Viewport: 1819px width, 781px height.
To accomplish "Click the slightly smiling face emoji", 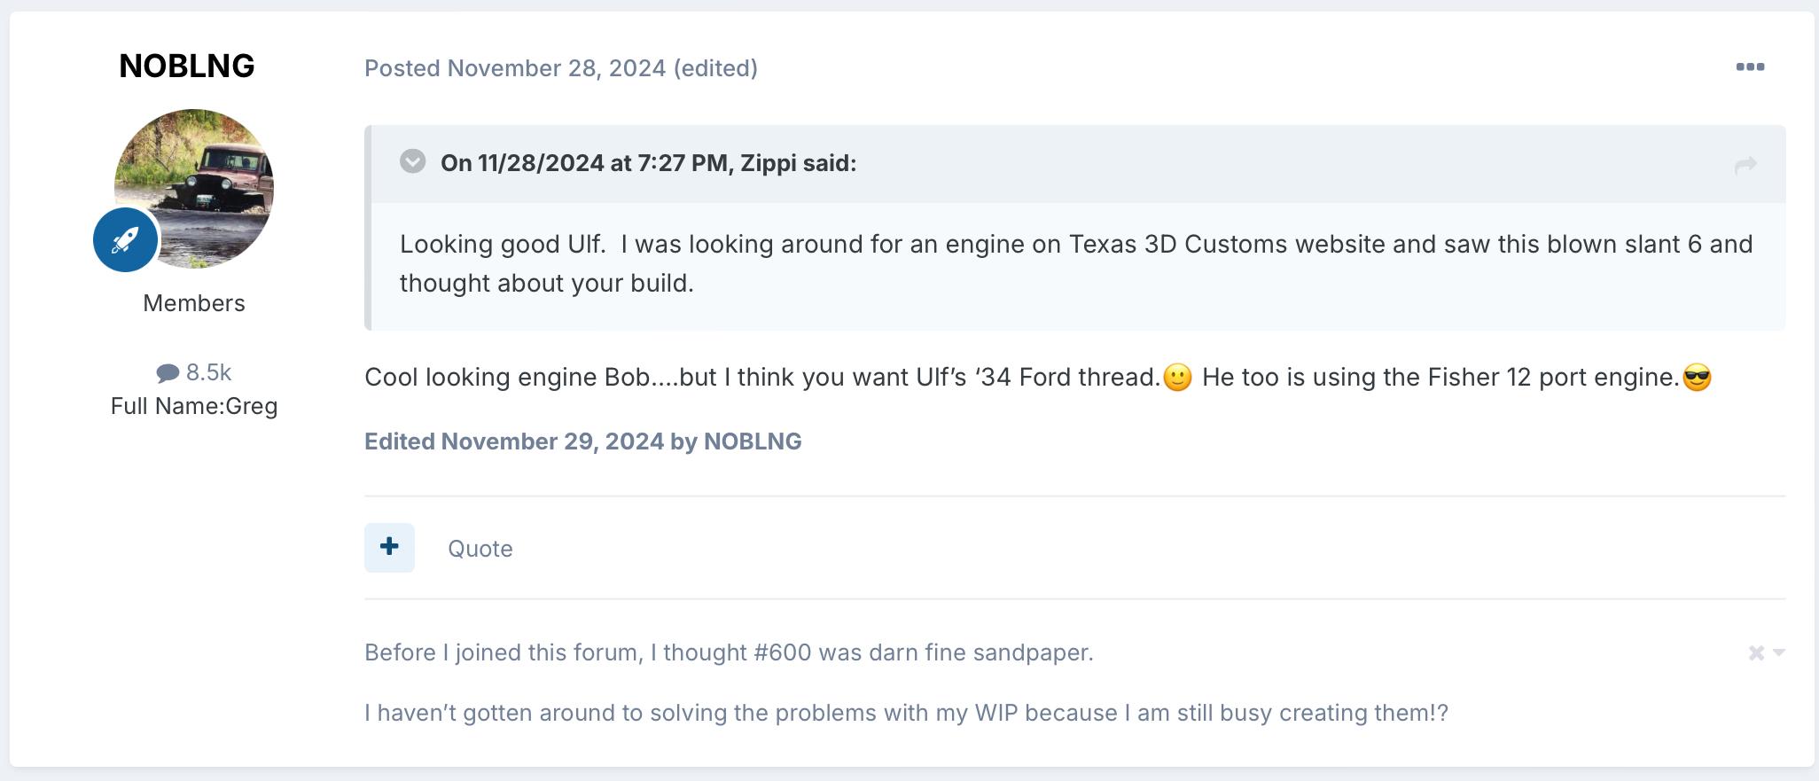I will click(1177, 378).
